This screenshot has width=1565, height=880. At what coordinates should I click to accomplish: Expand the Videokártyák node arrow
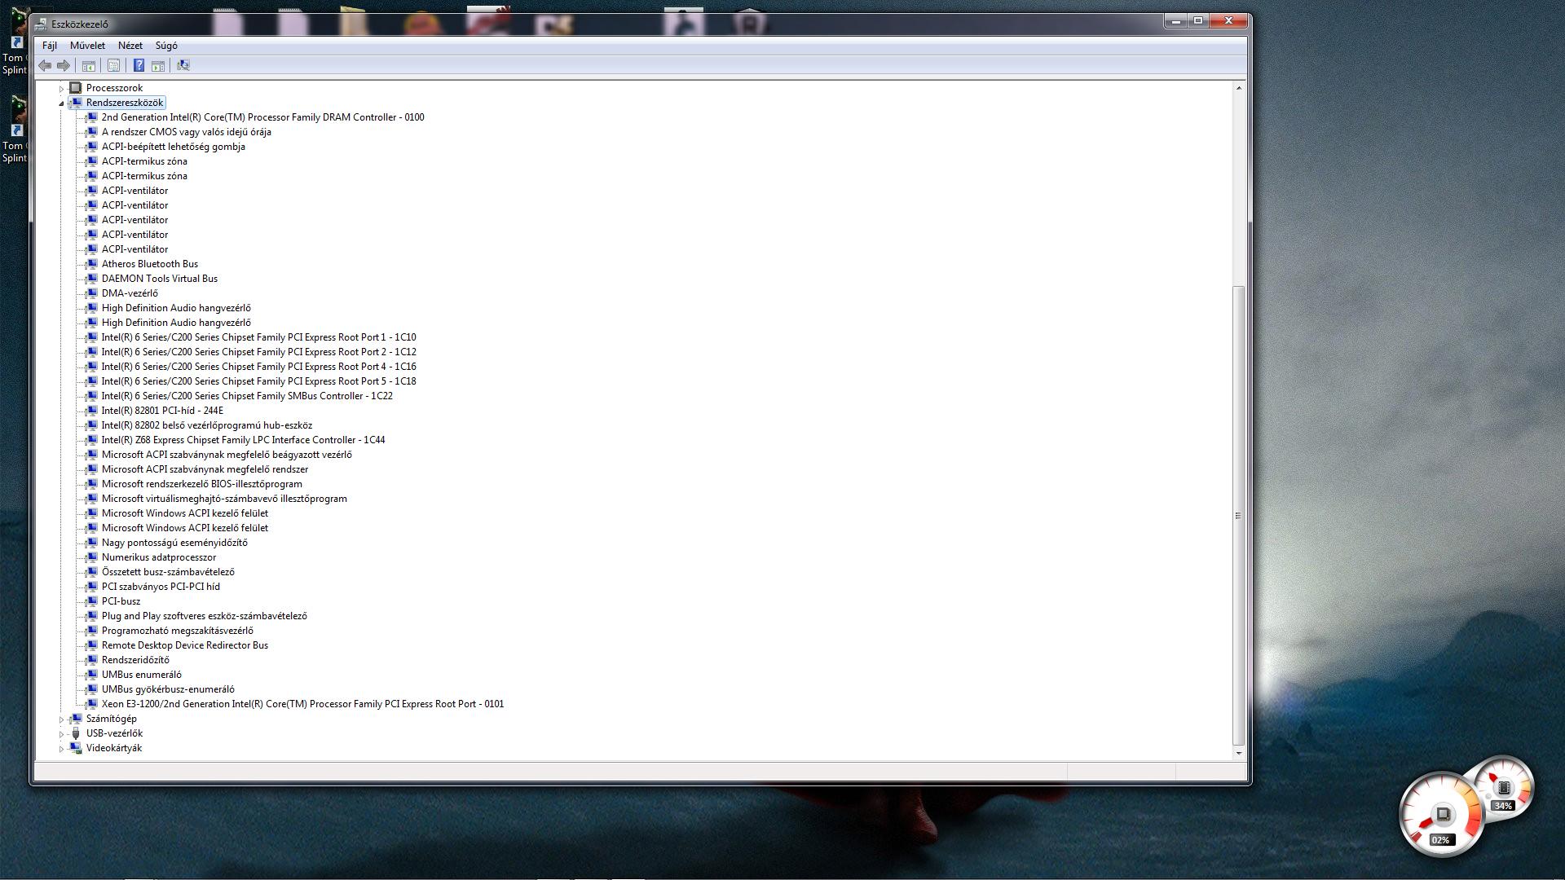[61, 748]
